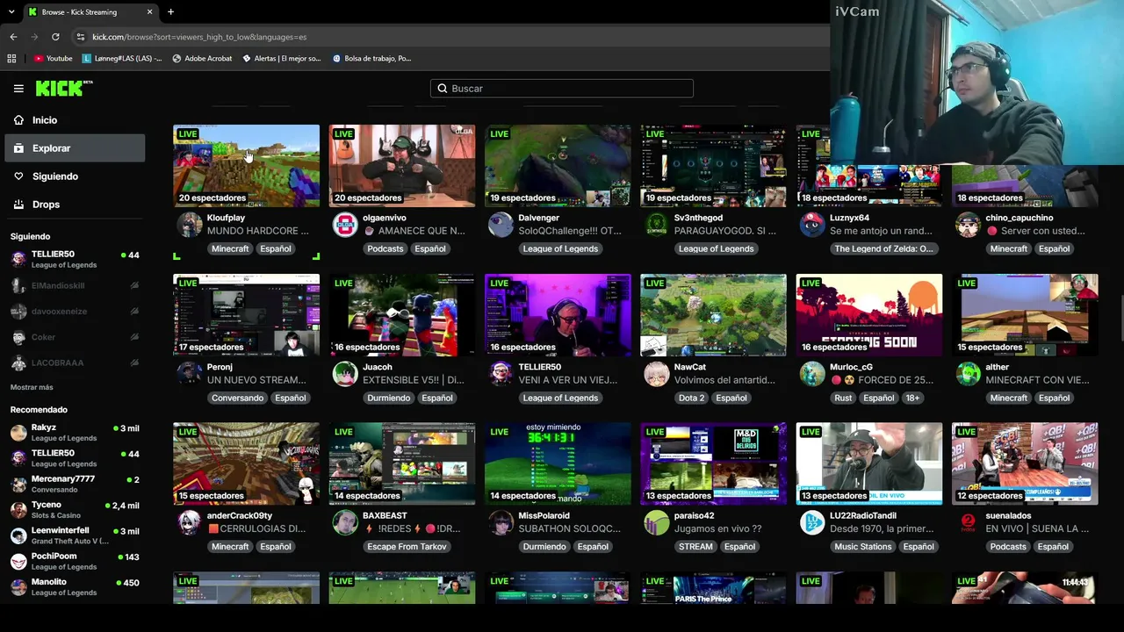Click NawCat's channel avatar
The height and width of the screenshot is (632, 1124).
[x=657, y=374]
